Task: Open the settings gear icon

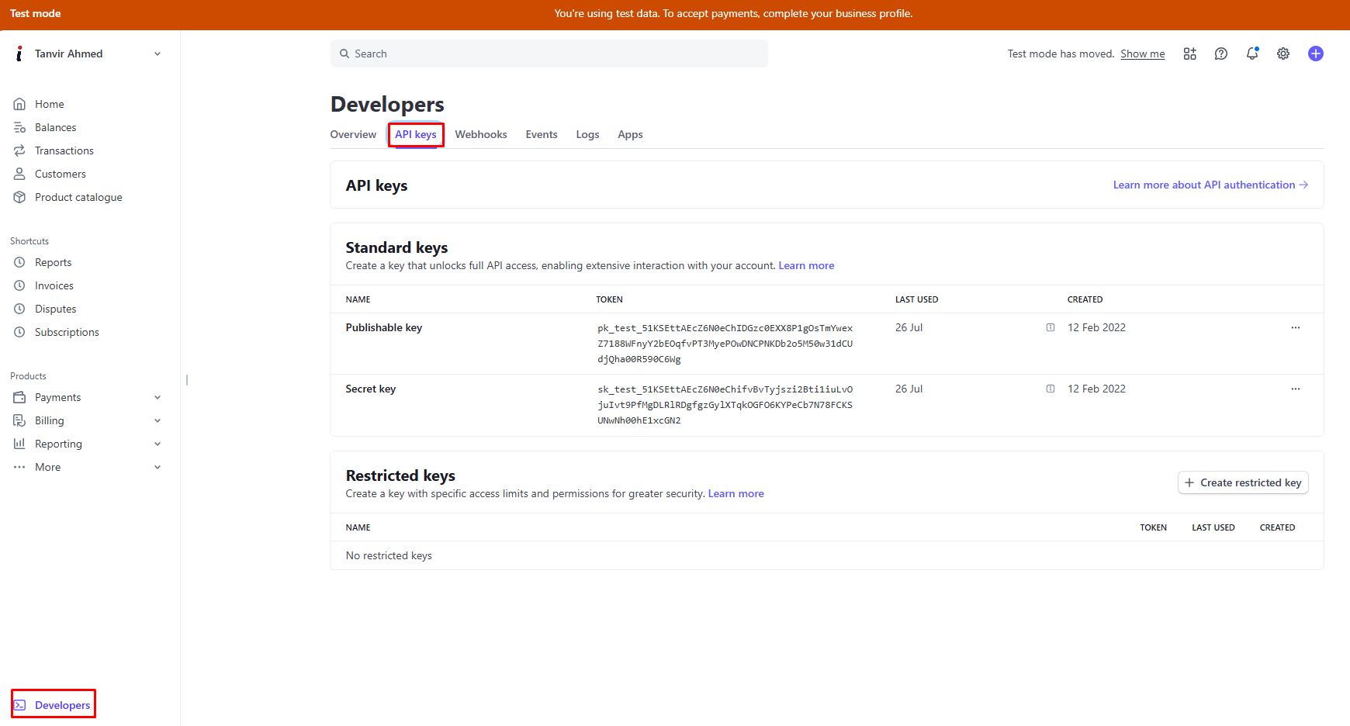Action: tap(1283, 54)
